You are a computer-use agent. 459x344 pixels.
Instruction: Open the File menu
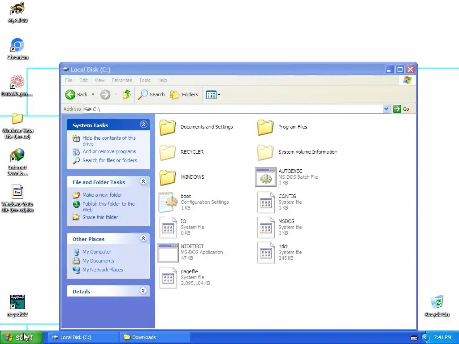click(x=69, y=80)
